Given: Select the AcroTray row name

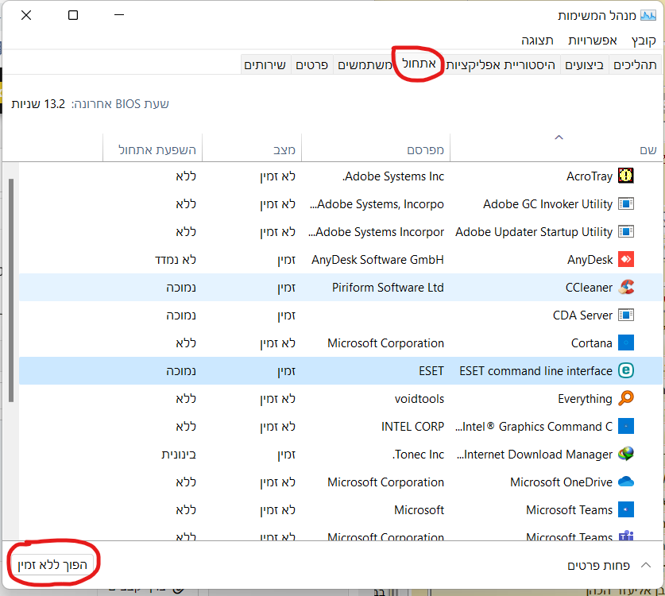Looking at the screenshot, I should click(589, 176).
